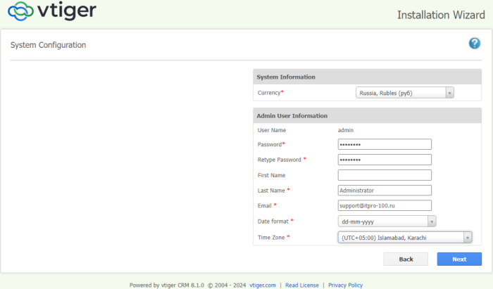Open the vtiger.com footer link
The image size is (493, 289).
click(x=261, y=285)
